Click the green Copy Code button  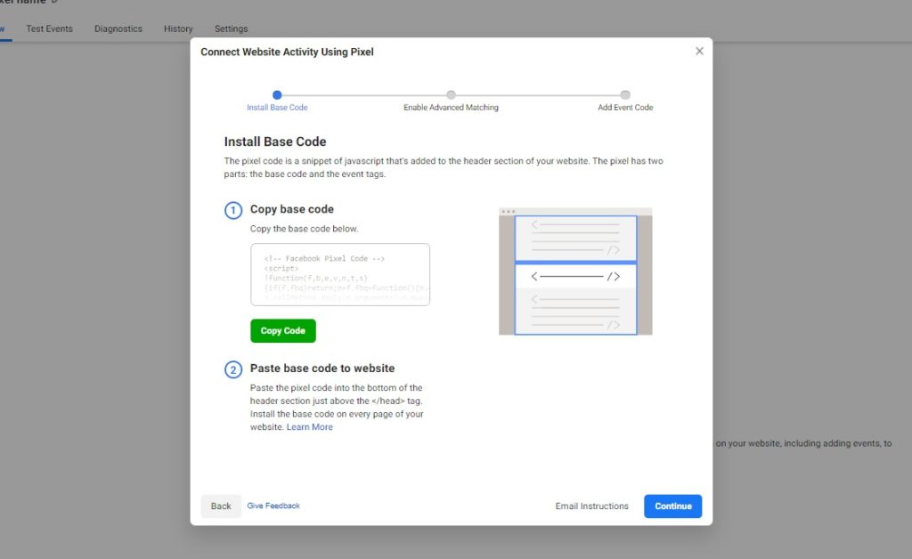pos(282,330)
